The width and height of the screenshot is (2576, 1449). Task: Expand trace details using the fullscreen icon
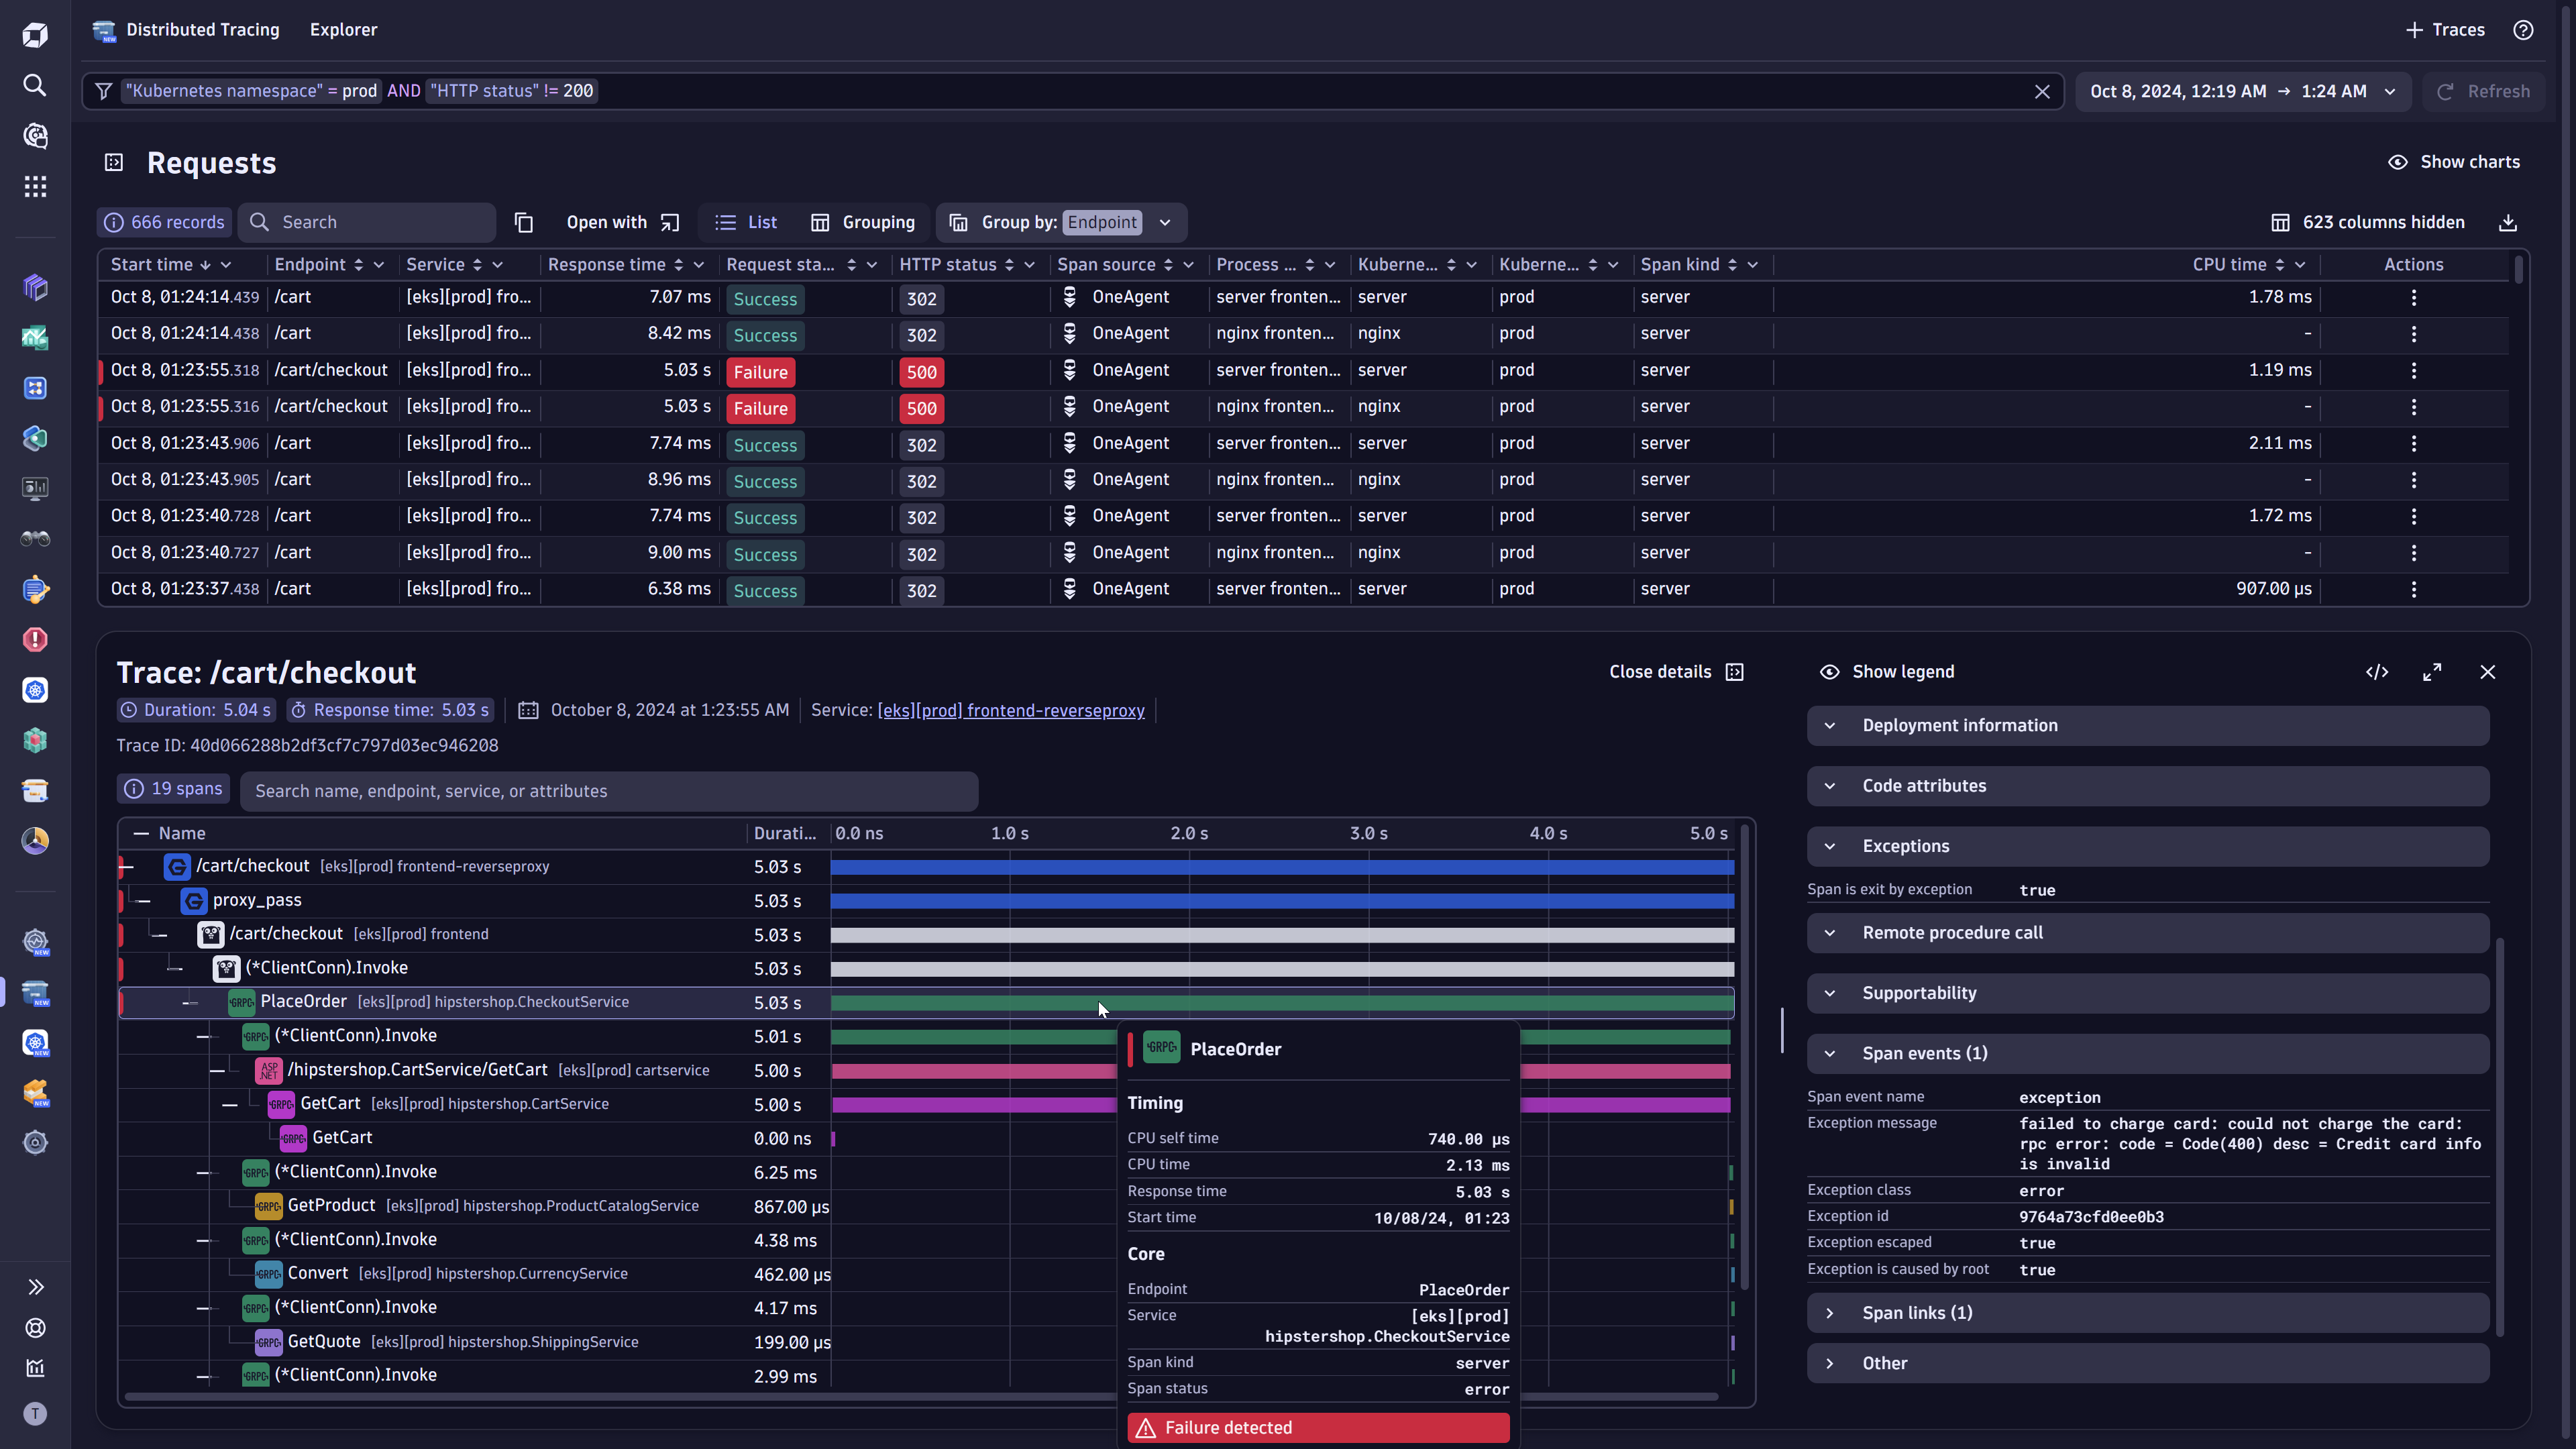pyautogui.click(x=2433, y=672)
